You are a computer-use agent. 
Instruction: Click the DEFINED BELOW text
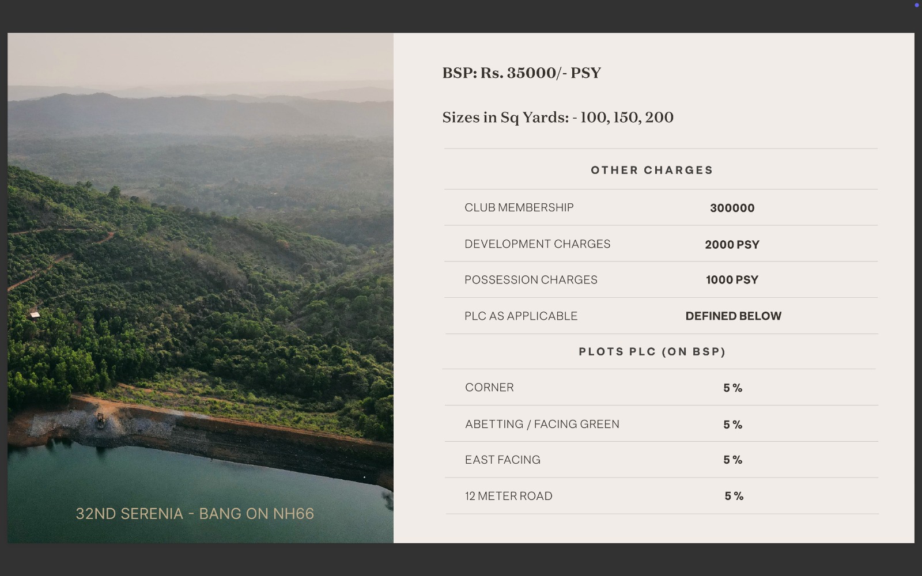coord(733,316)
